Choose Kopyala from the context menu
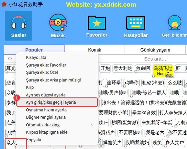The width and height of the screenshot is (187, 149). click(x=57, y=140)
